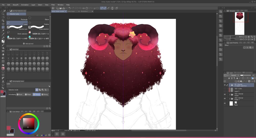
Task: Select the Eyedropper tool in toolbar
Action: [x=3, y=34]
